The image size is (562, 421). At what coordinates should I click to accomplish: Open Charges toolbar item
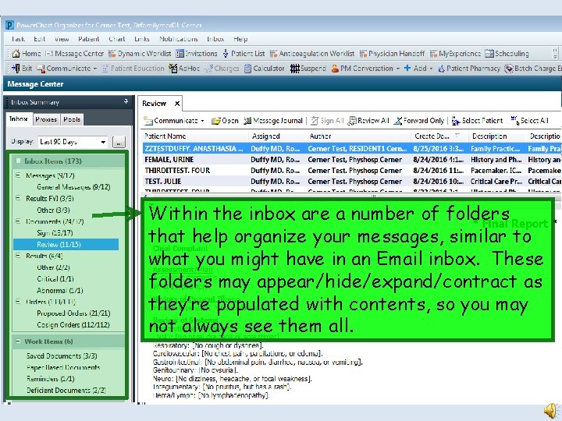pos(222,69)
